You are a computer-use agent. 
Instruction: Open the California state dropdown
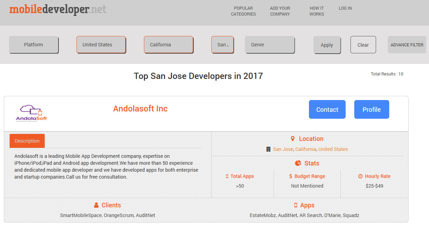coord(168,45)
